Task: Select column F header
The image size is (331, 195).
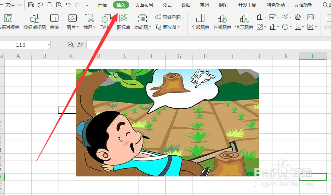Action: coord(152,56)
